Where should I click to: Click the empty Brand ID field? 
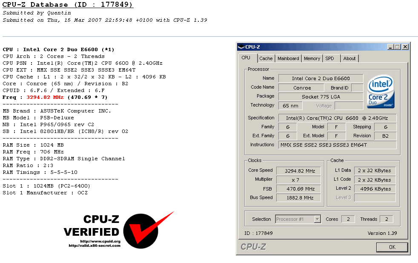357,88
